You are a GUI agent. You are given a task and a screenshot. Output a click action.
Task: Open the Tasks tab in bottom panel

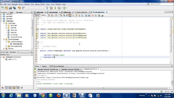tap(44, 66)
